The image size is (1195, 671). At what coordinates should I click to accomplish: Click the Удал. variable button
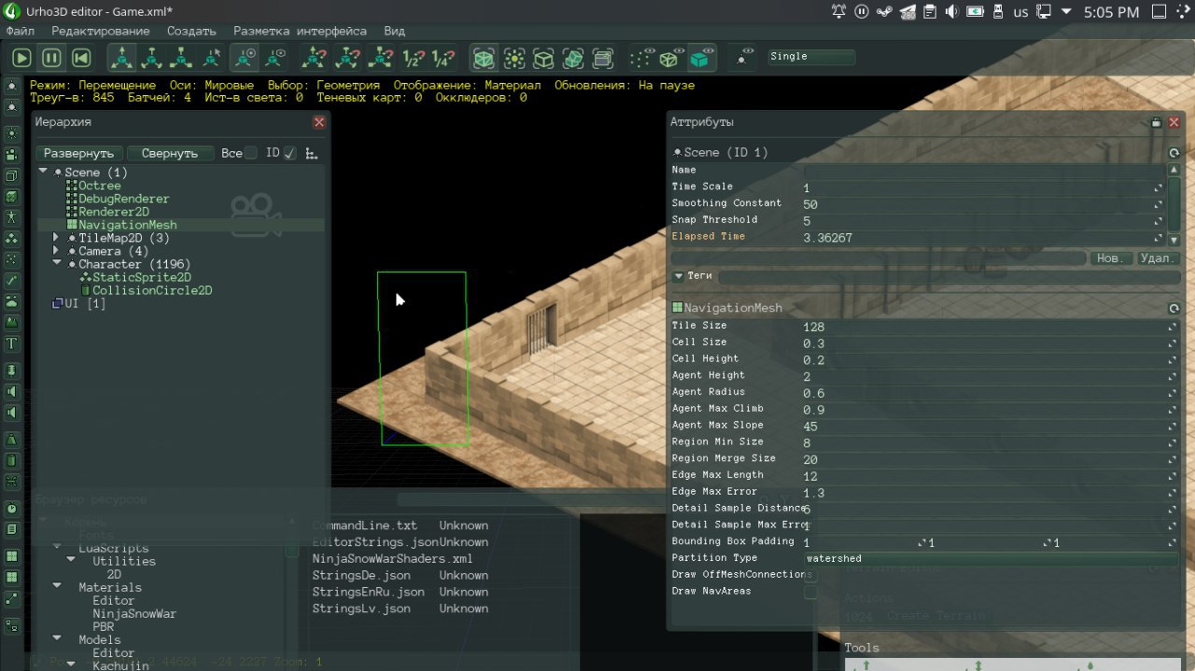[1159, 259]
